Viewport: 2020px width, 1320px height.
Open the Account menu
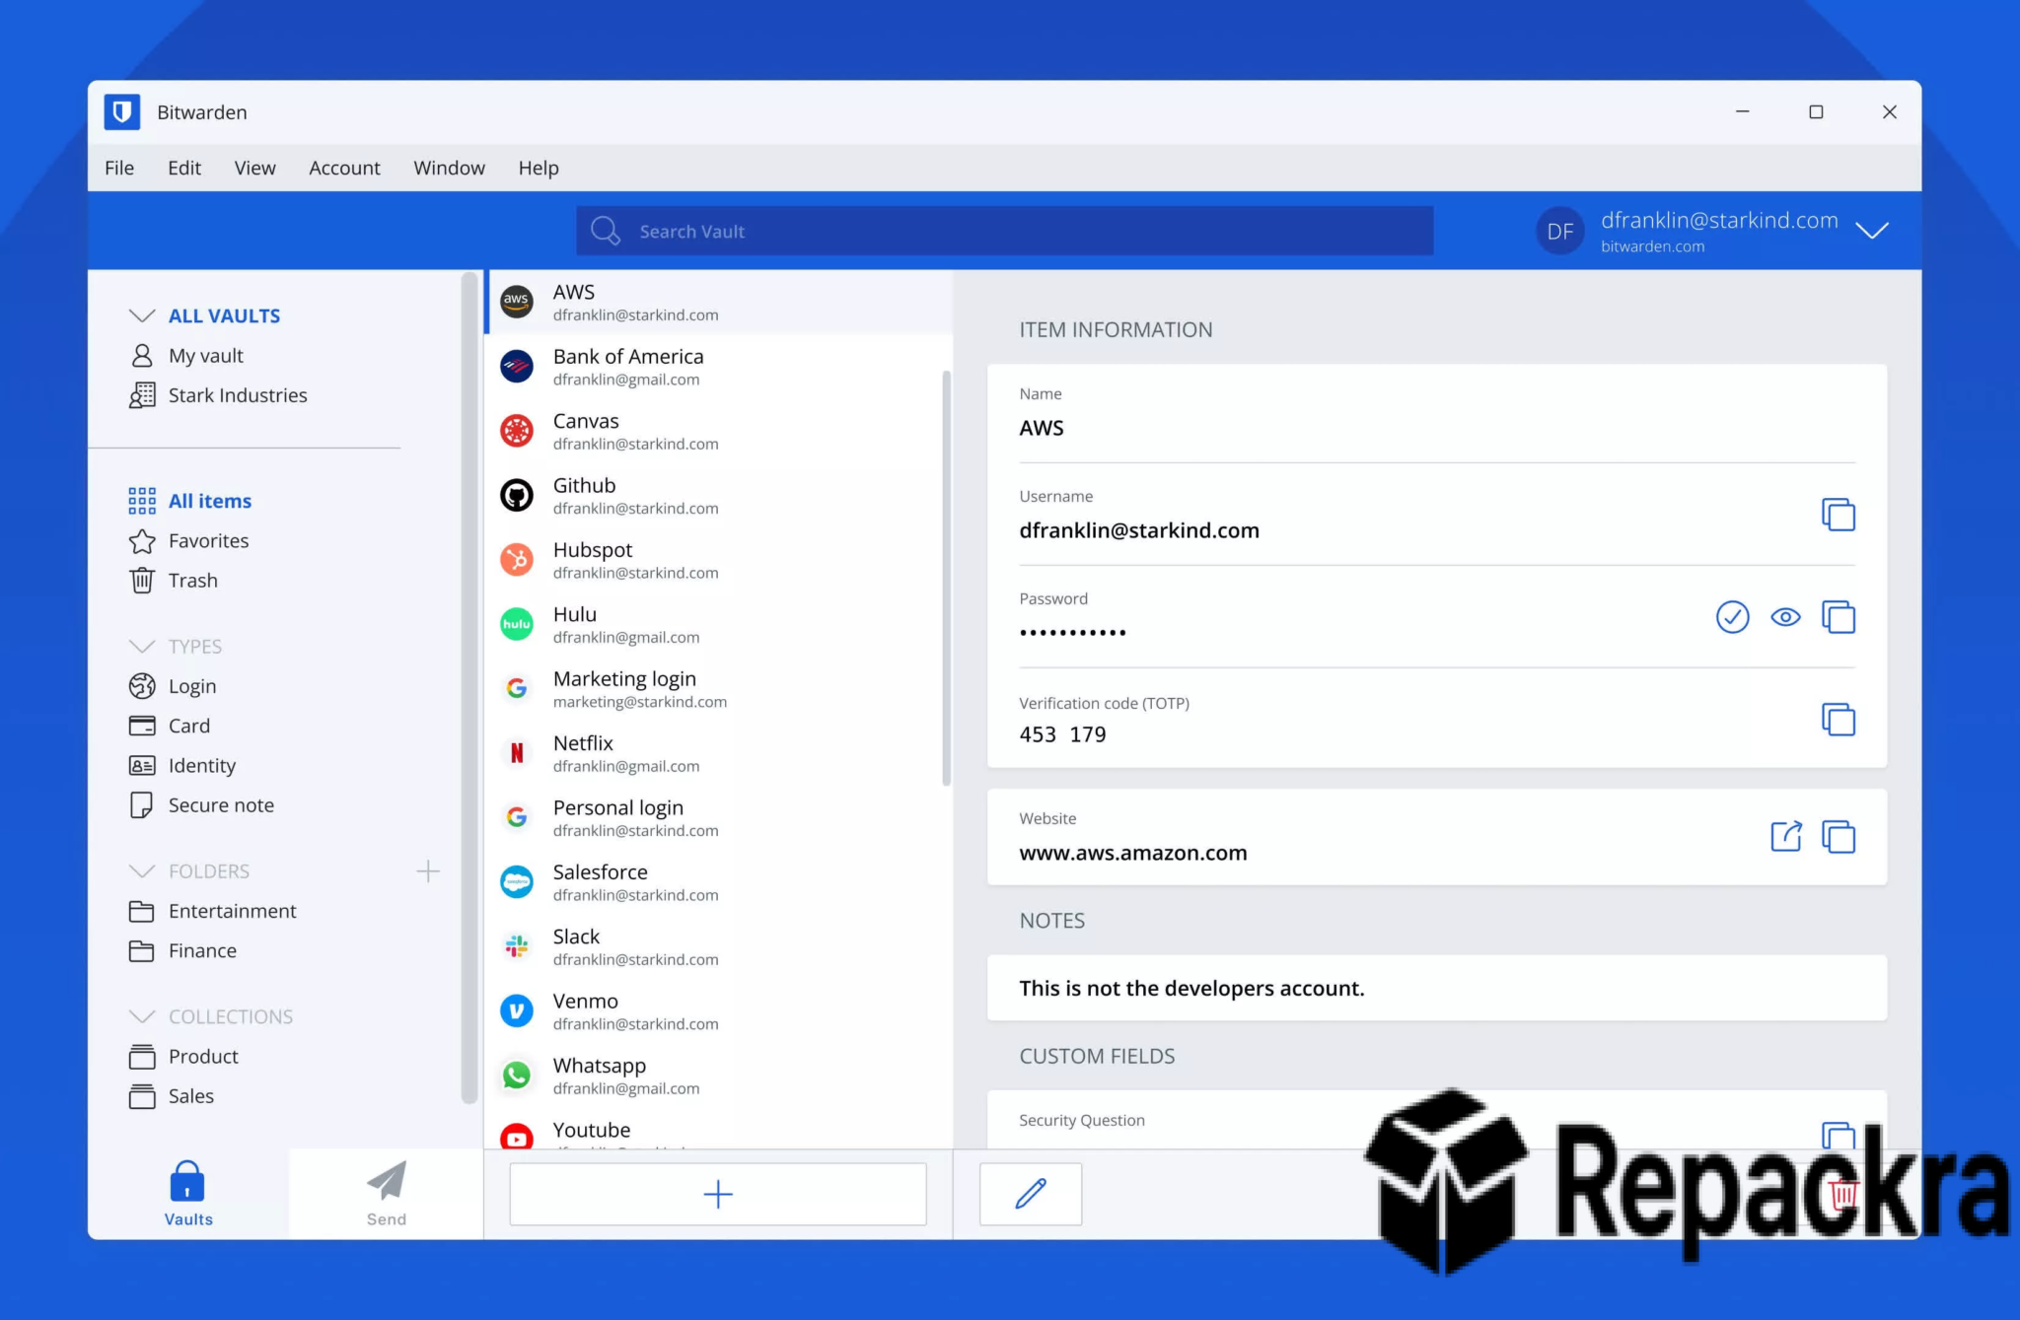point(344,168)
